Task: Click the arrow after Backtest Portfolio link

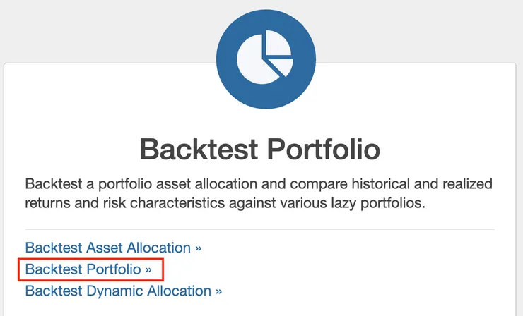Action: click(x=148, y=269)
